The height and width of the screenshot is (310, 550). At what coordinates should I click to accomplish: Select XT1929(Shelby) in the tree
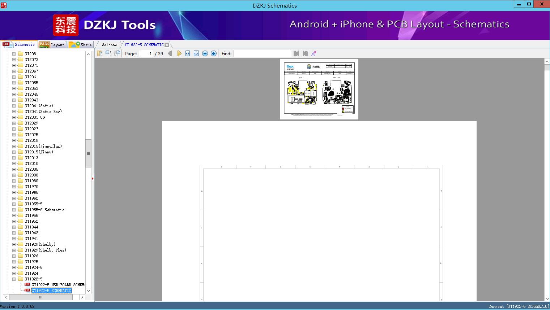(x=40, y=244)
